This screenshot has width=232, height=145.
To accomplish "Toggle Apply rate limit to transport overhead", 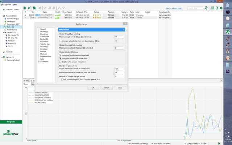I will [60, 55].
